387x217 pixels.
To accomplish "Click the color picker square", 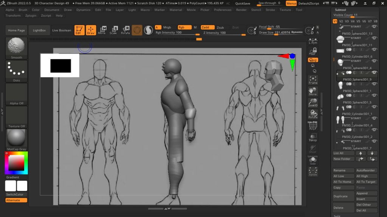I will coord(16,163).
